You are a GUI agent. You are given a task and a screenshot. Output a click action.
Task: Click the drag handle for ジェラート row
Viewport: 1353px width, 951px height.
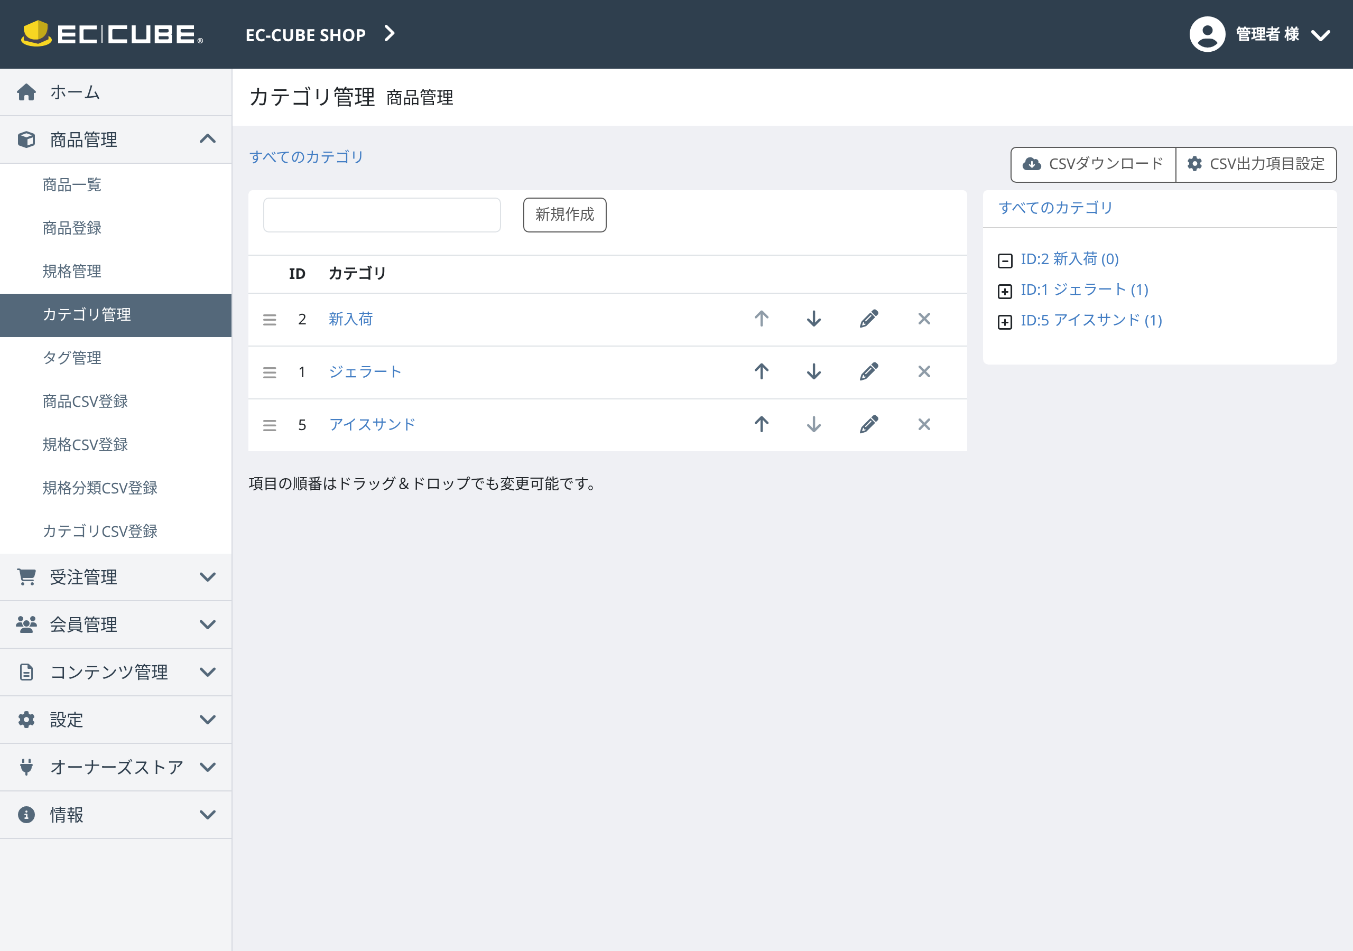coord(270,372)
